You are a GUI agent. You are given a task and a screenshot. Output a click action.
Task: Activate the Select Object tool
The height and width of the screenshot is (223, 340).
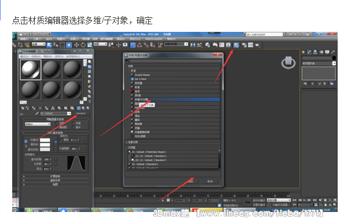pos(49,45)
